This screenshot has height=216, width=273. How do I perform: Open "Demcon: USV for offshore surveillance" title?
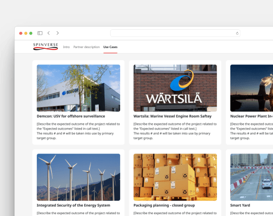tap(71, 116)
